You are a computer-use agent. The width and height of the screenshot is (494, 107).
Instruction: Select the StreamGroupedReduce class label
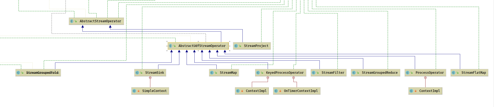tap(380, 73)
